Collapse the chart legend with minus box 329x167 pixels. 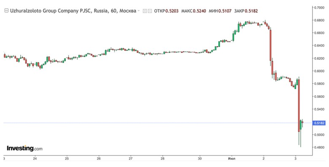pyautogui.click(x=6, y=10)
